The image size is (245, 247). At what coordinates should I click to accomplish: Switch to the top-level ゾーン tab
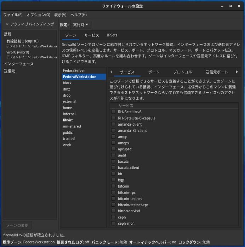point(71,35)
